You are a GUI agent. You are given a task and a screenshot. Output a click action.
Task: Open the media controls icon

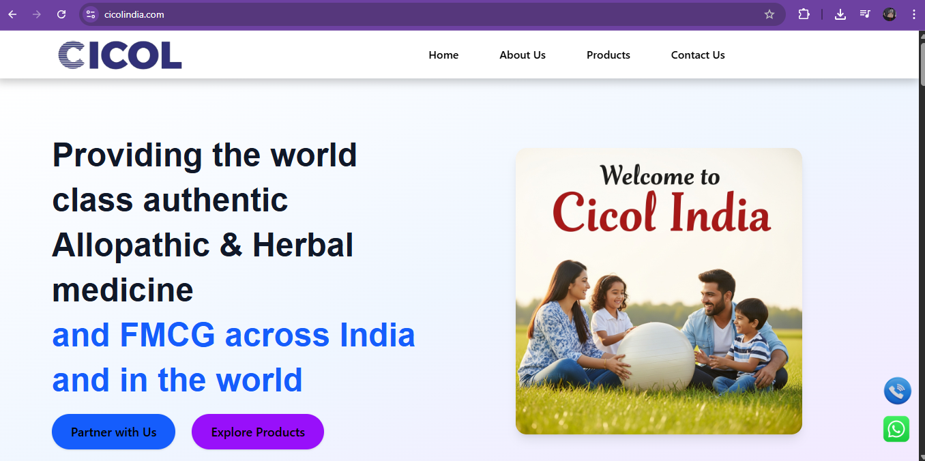(865, 14)
